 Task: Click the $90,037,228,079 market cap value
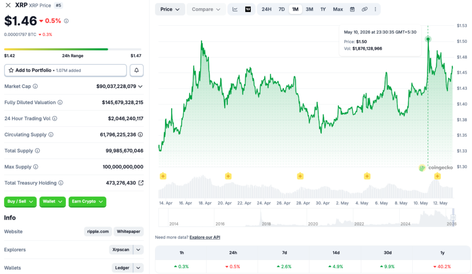tap(116, 87)
